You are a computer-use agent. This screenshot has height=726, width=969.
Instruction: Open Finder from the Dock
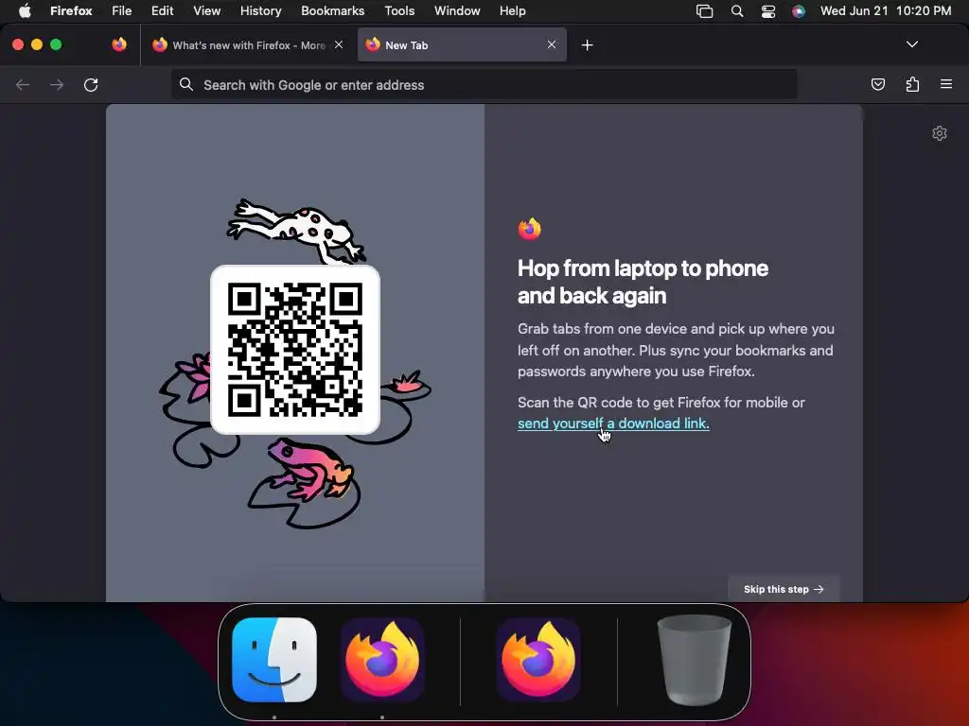point(274,660)
